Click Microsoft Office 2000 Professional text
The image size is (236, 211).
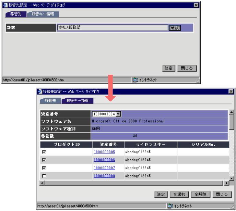[x=128, y=121]
